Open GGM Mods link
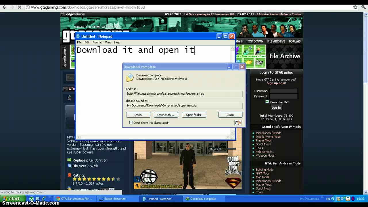This screenshot has width=368, height=207. [x=263, y=173]
